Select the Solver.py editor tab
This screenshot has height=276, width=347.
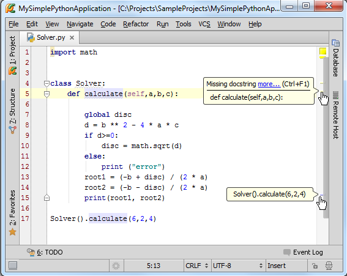[50, 37]
